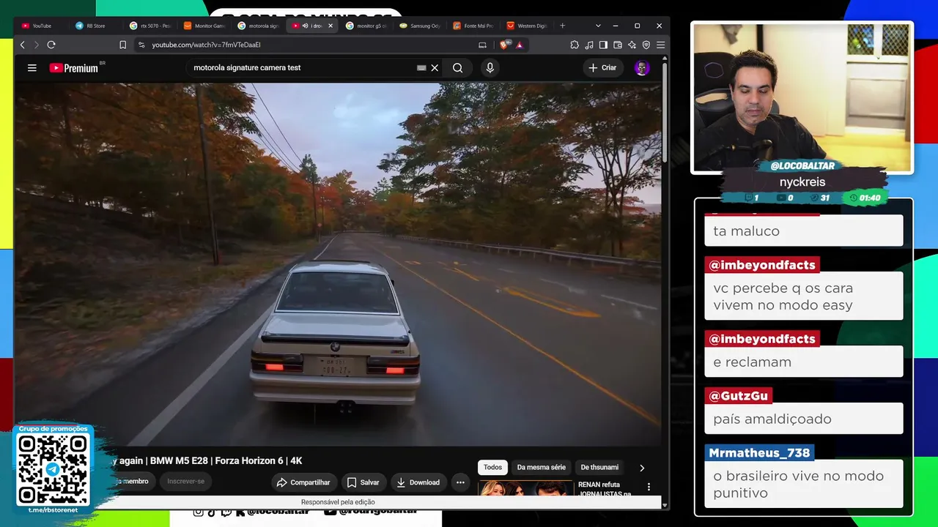Open the YouTube guide hamburger menu
The image size is (938, 527).
click(x=32, y=68)
